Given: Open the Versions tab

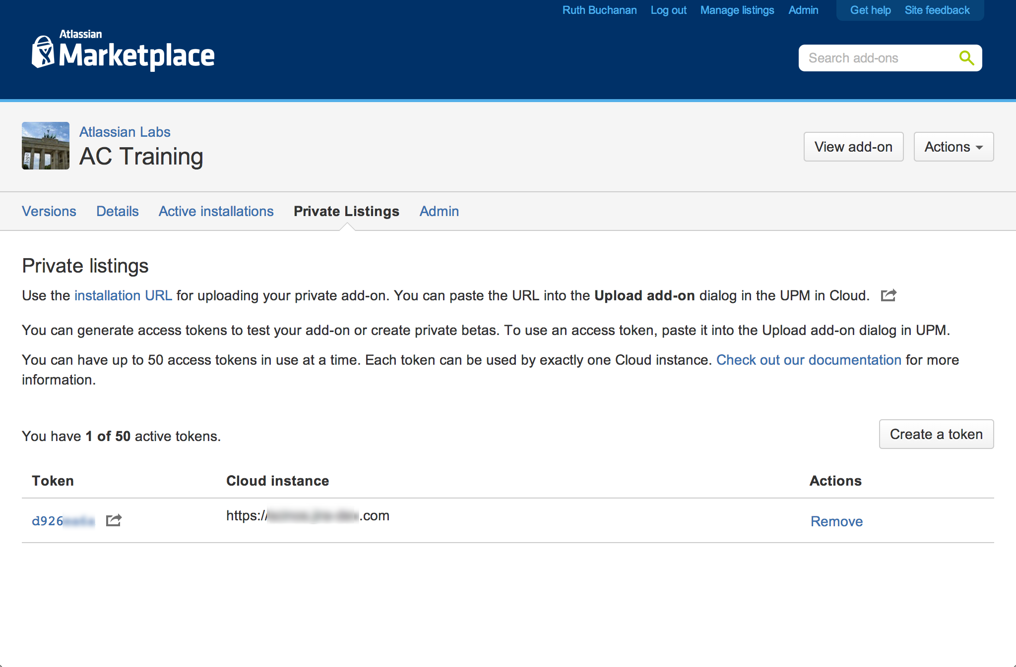Looking at the screenshot, I should coord(49,211).
